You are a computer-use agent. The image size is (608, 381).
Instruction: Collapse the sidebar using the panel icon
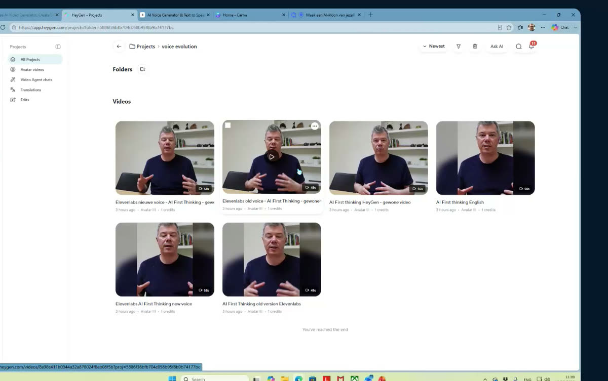coord(58,47)
